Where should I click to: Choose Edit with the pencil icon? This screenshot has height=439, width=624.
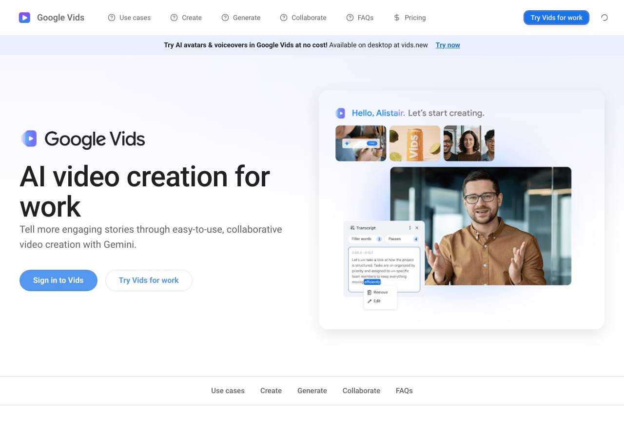tap(374, 301)
